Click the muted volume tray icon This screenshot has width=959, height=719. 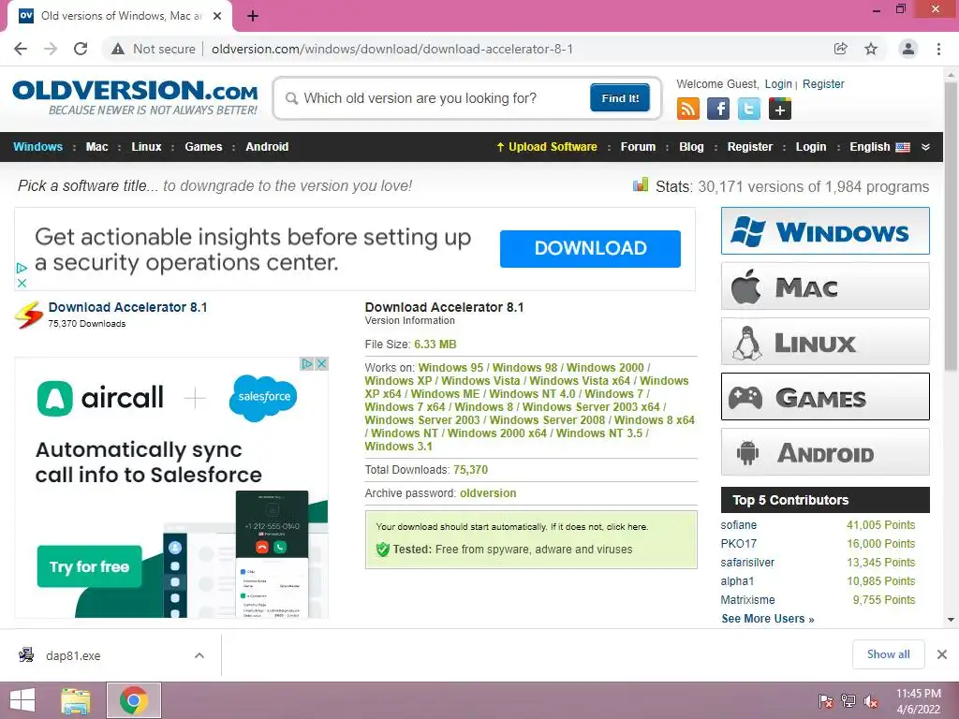click(871, 701)
